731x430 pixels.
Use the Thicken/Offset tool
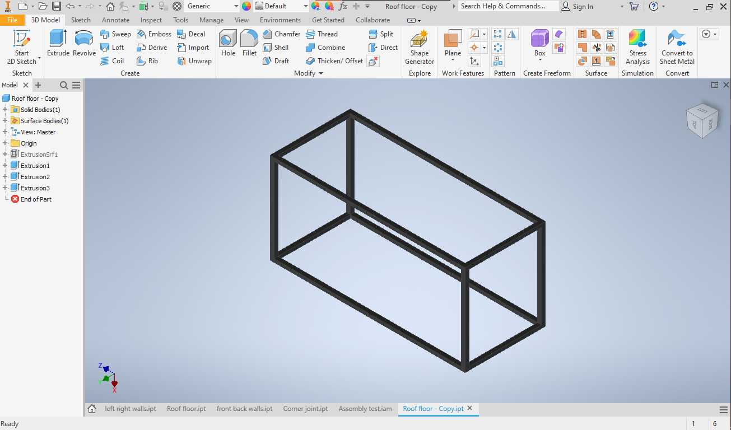click(334, 61)
